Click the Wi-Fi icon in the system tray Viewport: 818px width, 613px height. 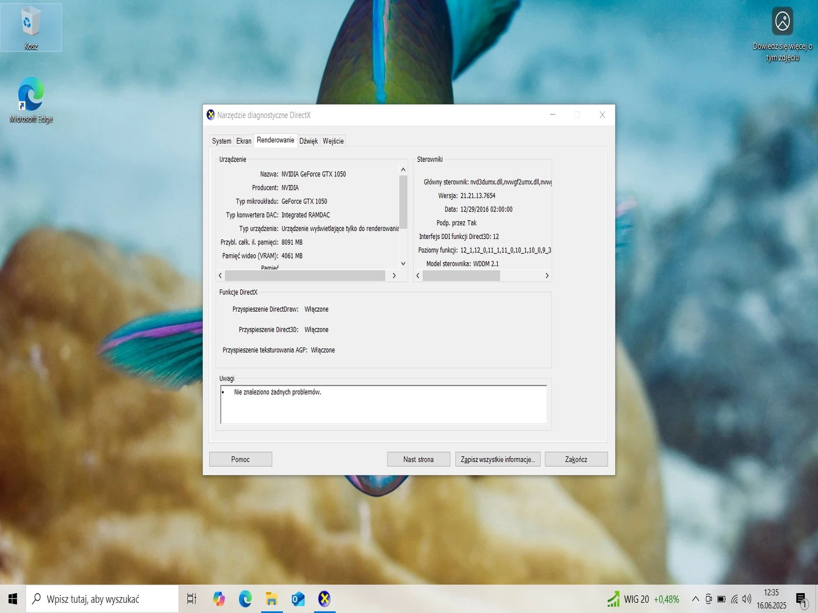point(734,599)
